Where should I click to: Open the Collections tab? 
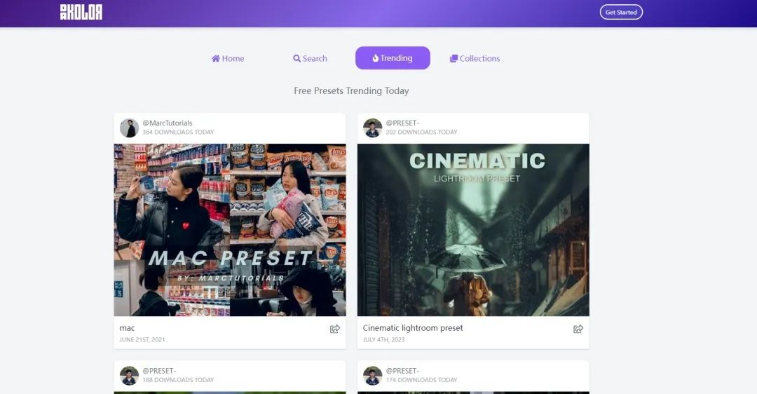pyautogui.click(x=475, y=58)
